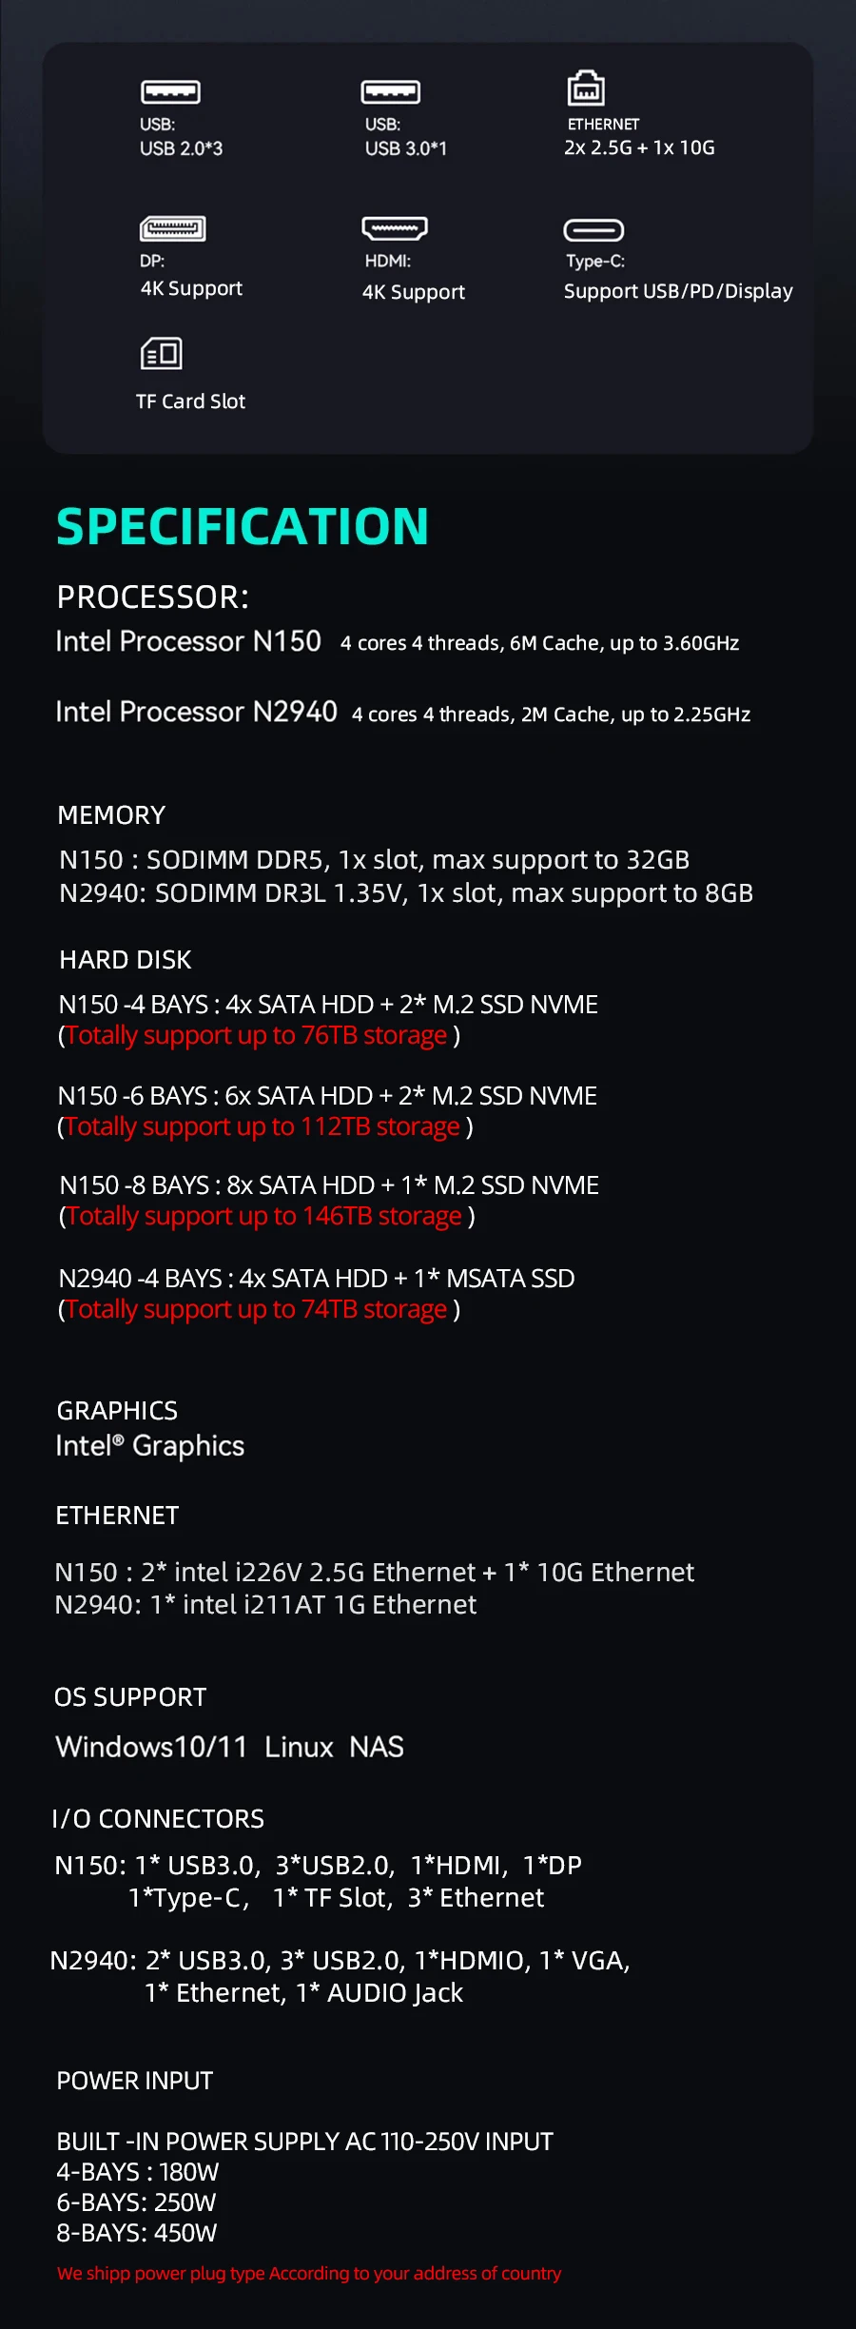
Task: Click the Type-C port icon
Action: [x=593, y=230]
